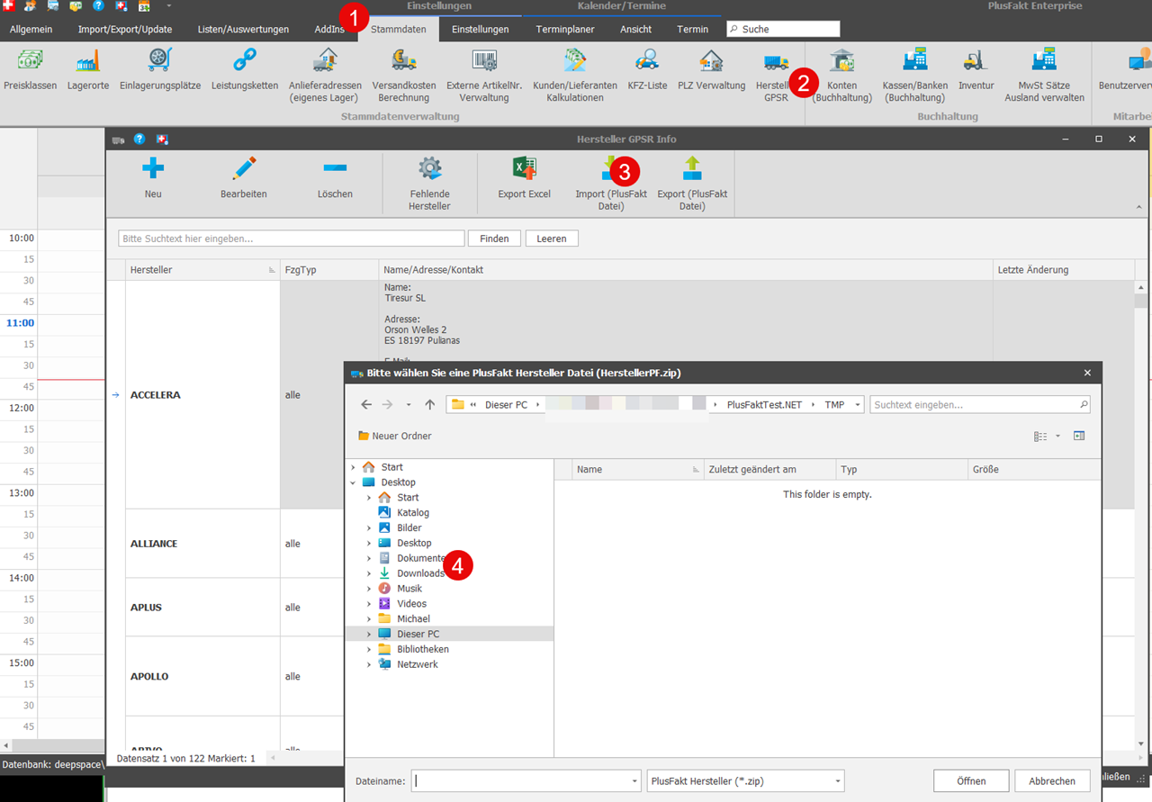
Task: Click help icon in GPSR window title bar
Action: click(139, 140)
